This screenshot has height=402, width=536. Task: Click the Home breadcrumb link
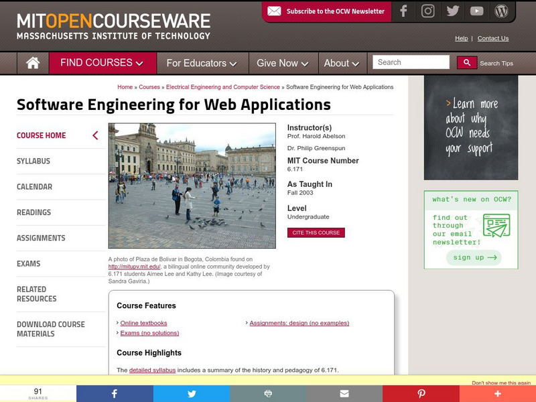(125, 87)
